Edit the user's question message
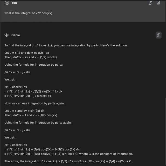This screenshot has width=166, height=166. tap(158, 3)
